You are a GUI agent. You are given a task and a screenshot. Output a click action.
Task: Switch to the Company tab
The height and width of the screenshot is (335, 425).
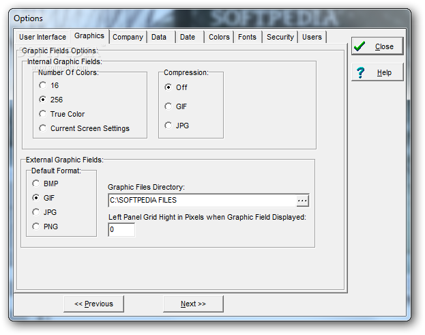128,37
